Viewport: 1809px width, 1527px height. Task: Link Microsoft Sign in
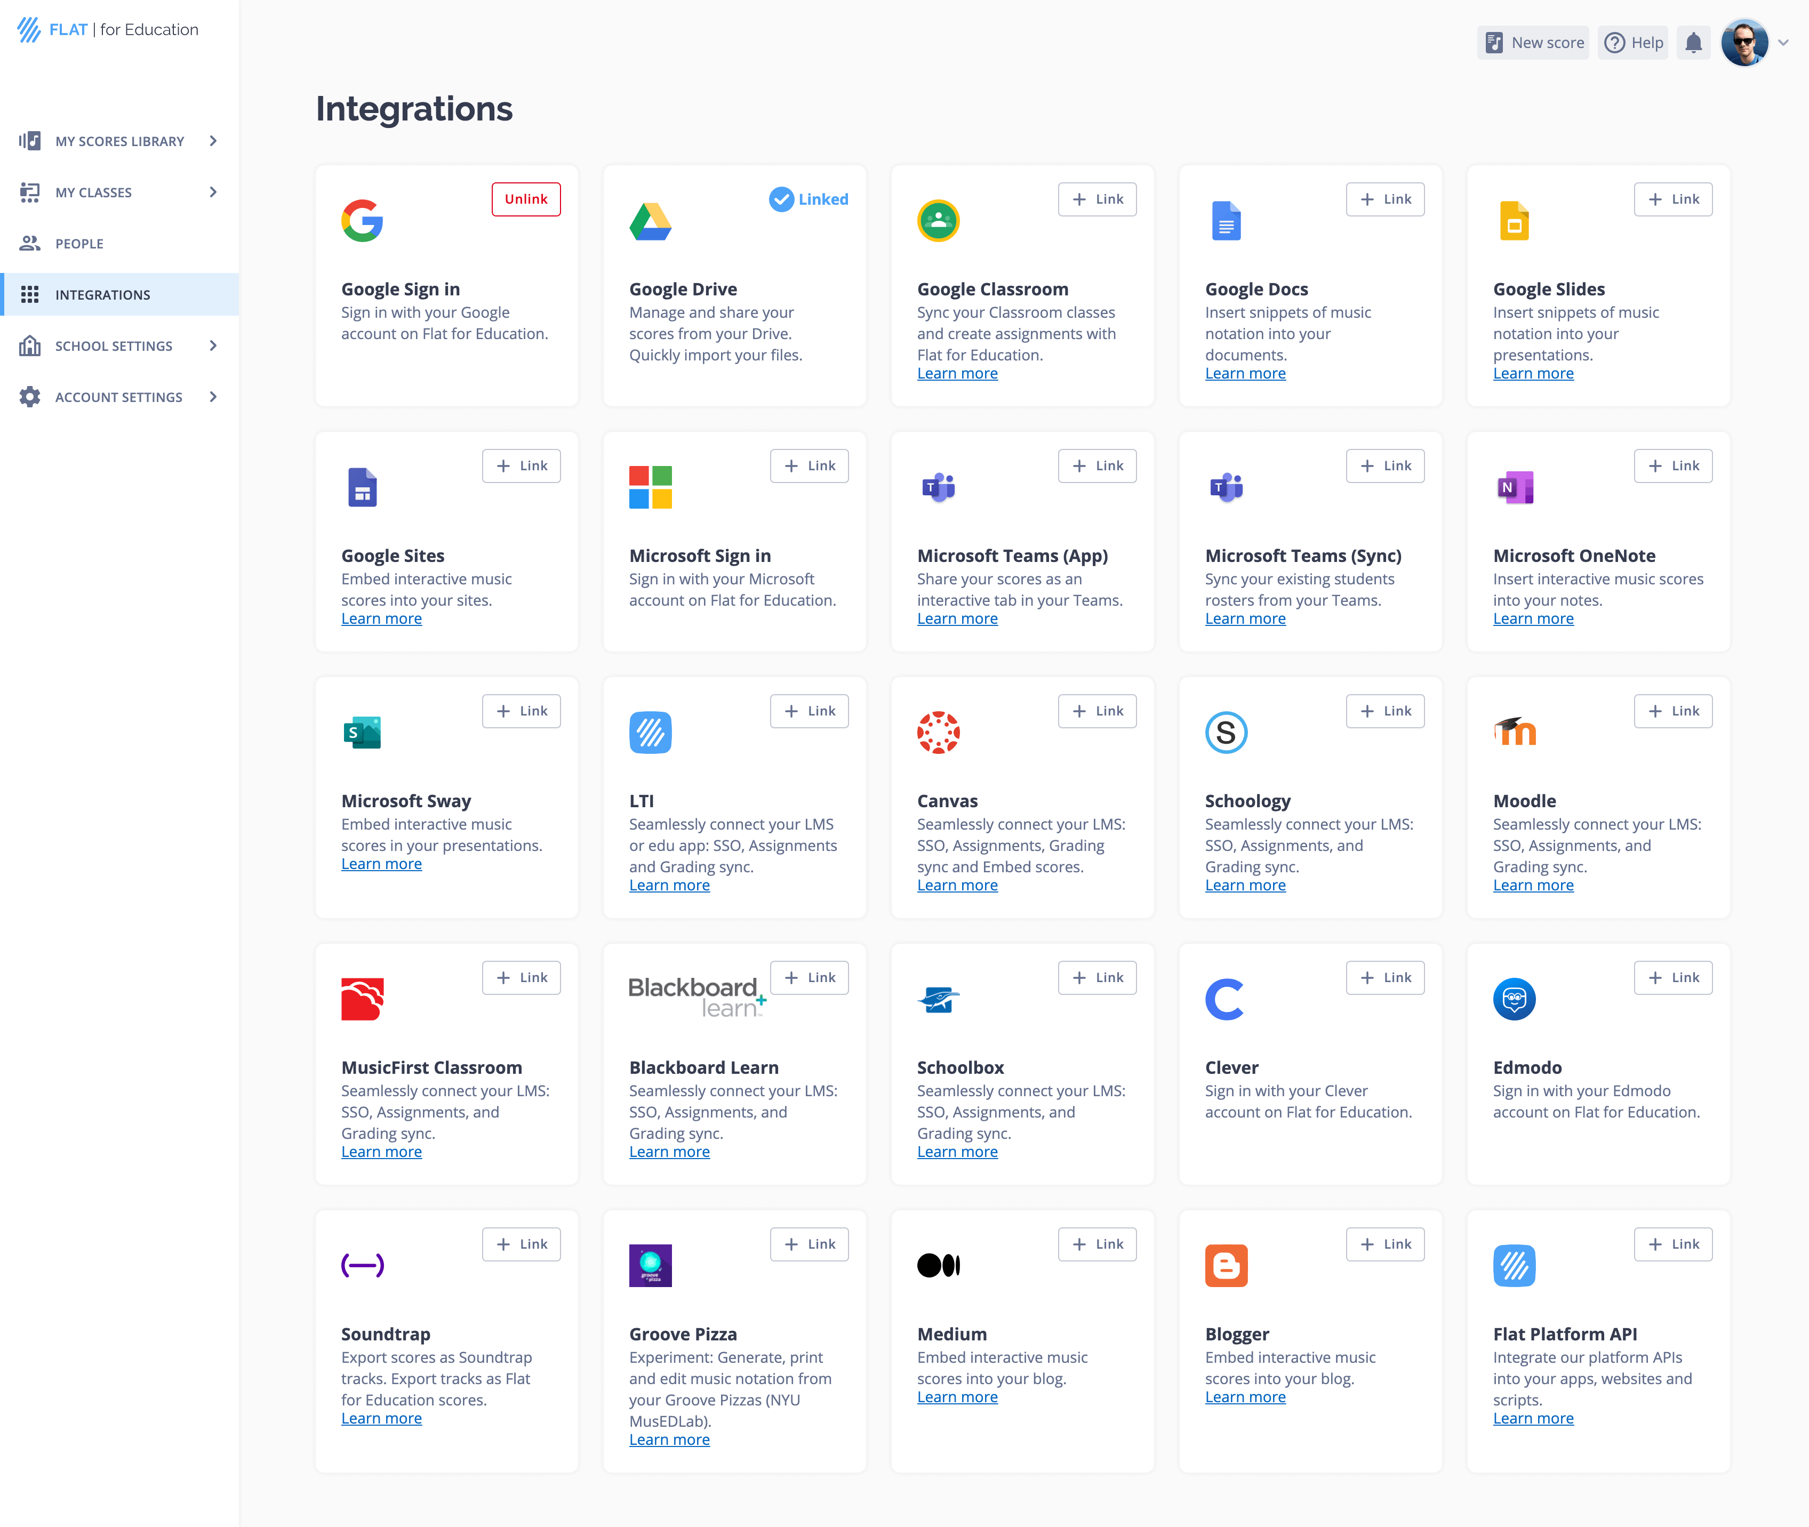coord(809,465)
